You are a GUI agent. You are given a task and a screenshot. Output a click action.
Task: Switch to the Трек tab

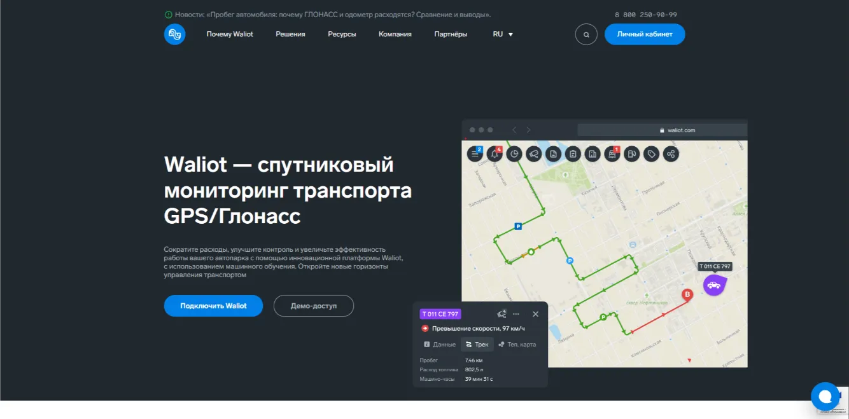tap(477, 345)
